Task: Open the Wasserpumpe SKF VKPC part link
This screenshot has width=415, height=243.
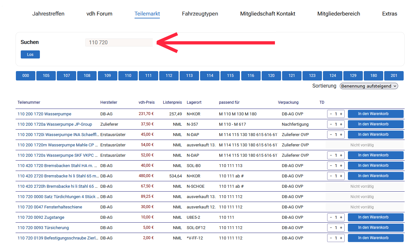Action: 58,155
